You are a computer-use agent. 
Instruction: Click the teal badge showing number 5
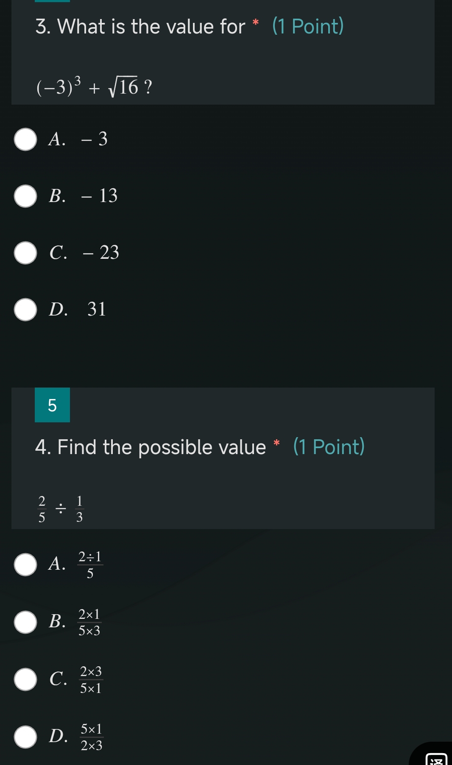click(52, 406)
